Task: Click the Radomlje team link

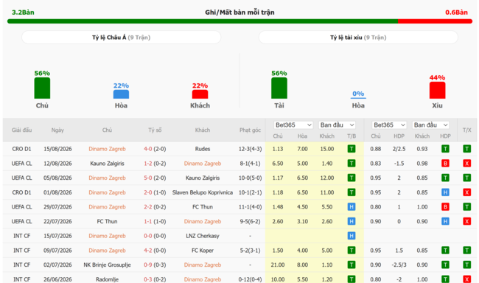Action: 108,279
